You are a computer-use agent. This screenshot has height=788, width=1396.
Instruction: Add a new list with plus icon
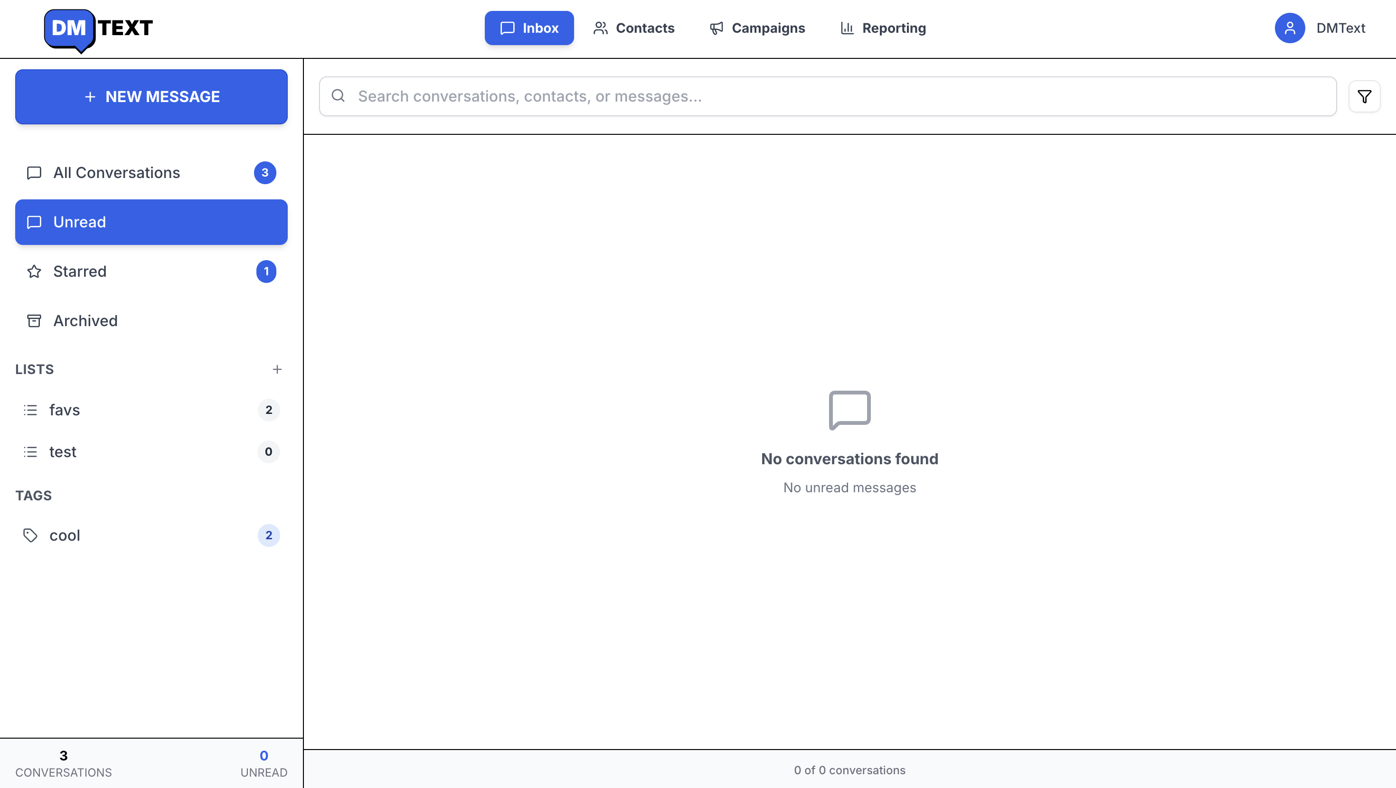point(277,370)
